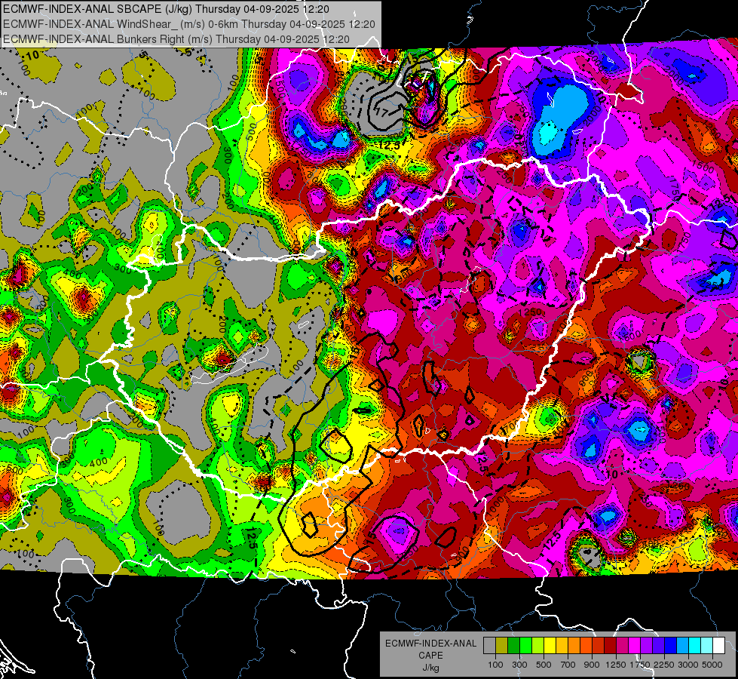
Task: Click the 17 contour label on the map
Action: tap(381, 113)
